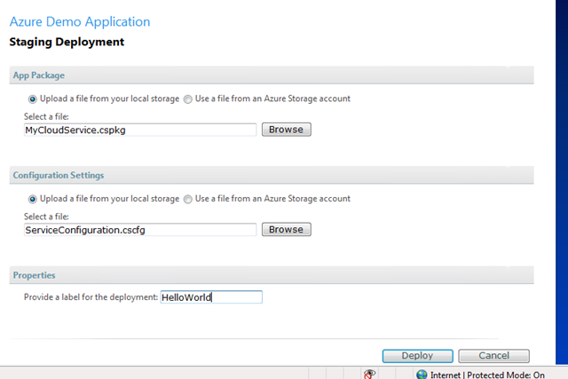The width and height of the screenshot is (568, 379).
Task: Click the App Package section header
Action: tap(272, 75)
